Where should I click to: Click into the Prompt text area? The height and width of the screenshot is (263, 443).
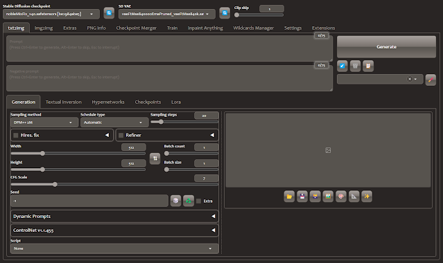click(x=169, y=48)
